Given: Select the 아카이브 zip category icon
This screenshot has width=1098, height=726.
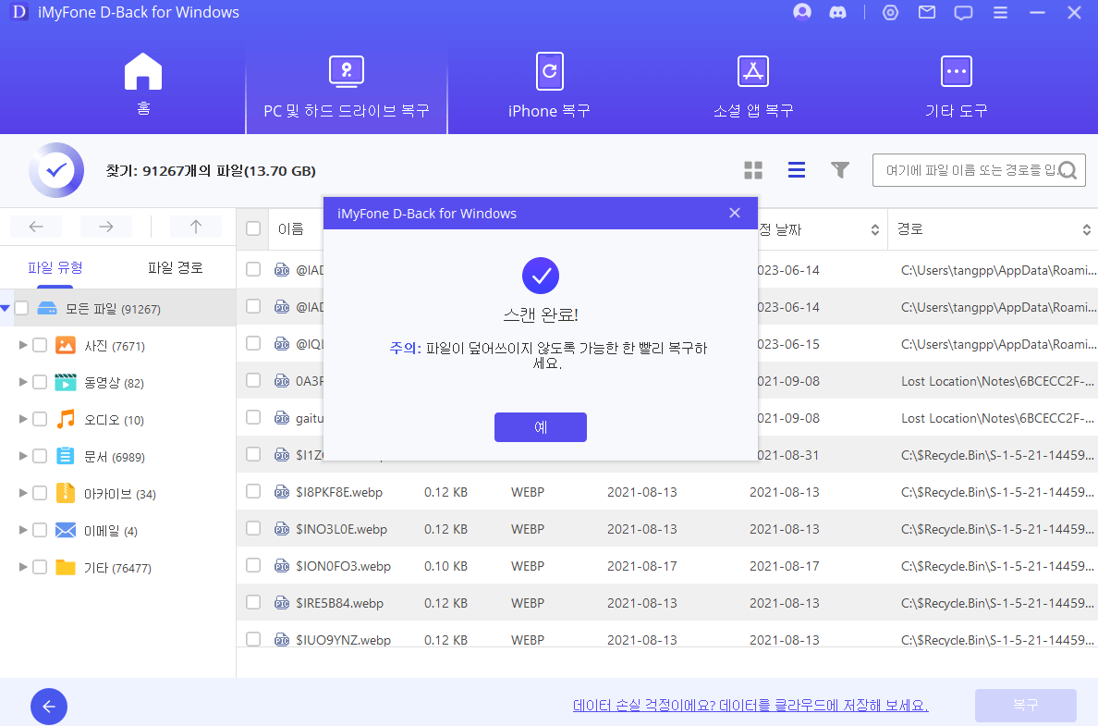Looking at the screenshot, I should 65,493.
